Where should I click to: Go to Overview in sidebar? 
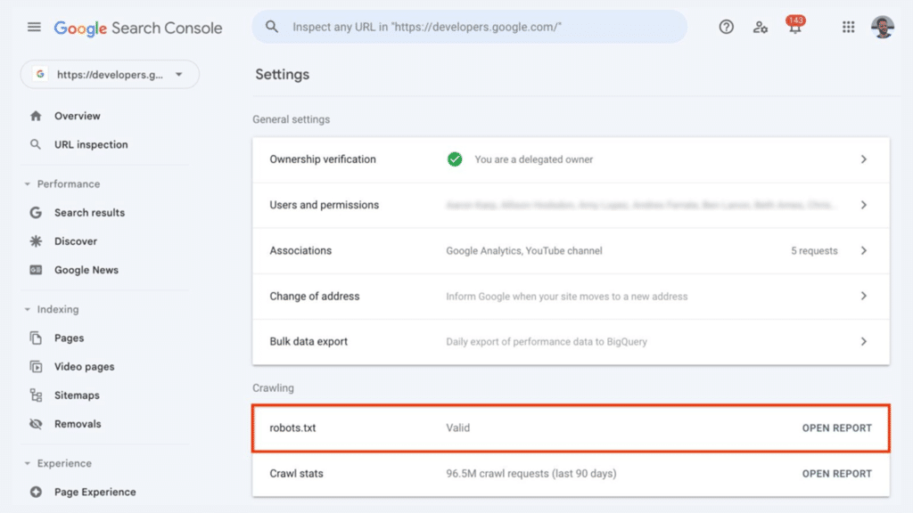click(78, 116)
